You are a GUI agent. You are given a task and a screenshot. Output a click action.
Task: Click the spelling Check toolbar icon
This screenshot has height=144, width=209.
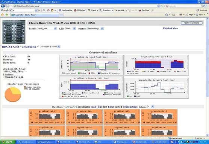coord(89,10)
